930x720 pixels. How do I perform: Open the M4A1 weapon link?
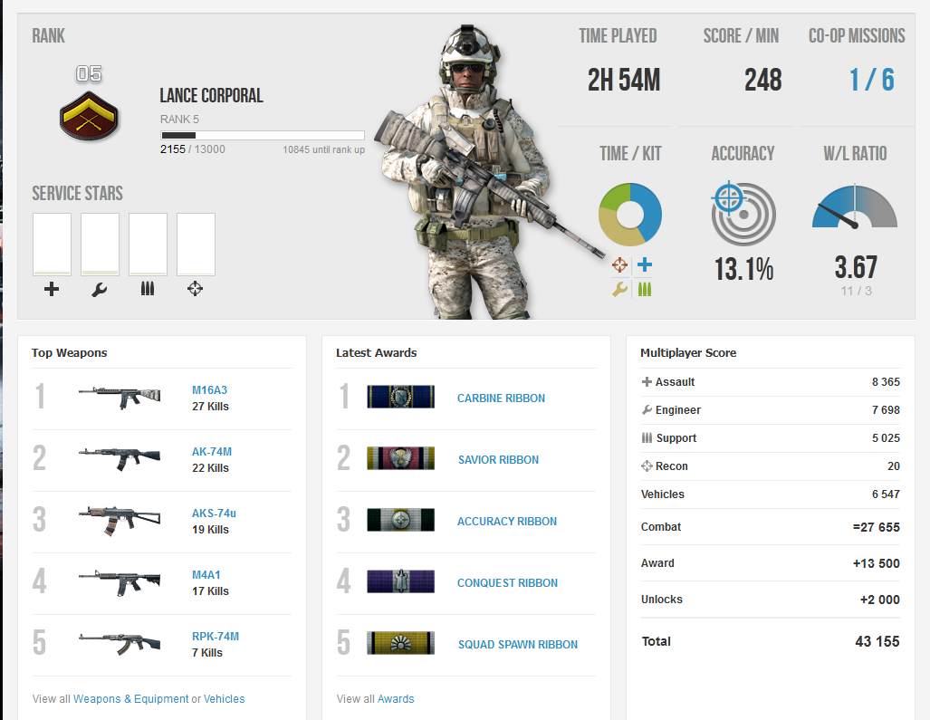point(206,575)
